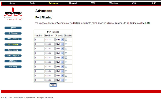Open Protocol dropdown in second filter row

[x=59, y=44]
